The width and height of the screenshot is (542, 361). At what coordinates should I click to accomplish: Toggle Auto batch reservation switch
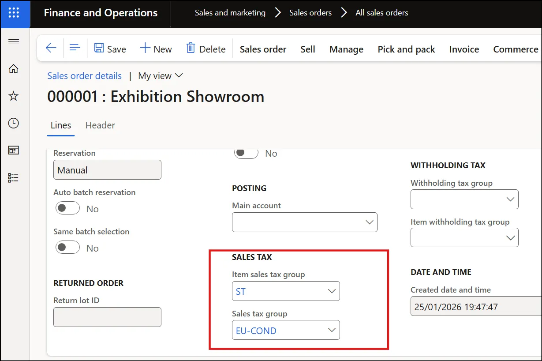(x=67, y=208)
